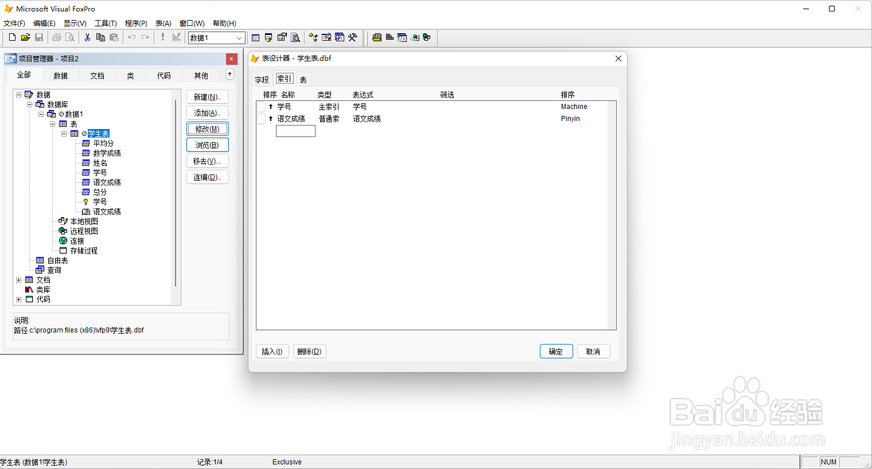Click the printer icon in the second toolbar group
The height and width of the screenshot is (469, 872).
(x=56, y=37)
